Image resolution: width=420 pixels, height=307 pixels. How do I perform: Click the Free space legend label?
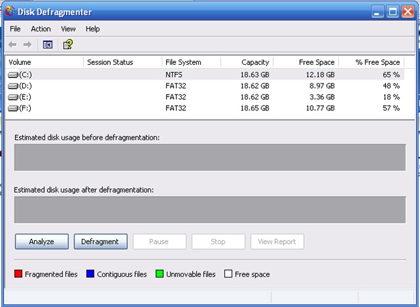(252, 274)
